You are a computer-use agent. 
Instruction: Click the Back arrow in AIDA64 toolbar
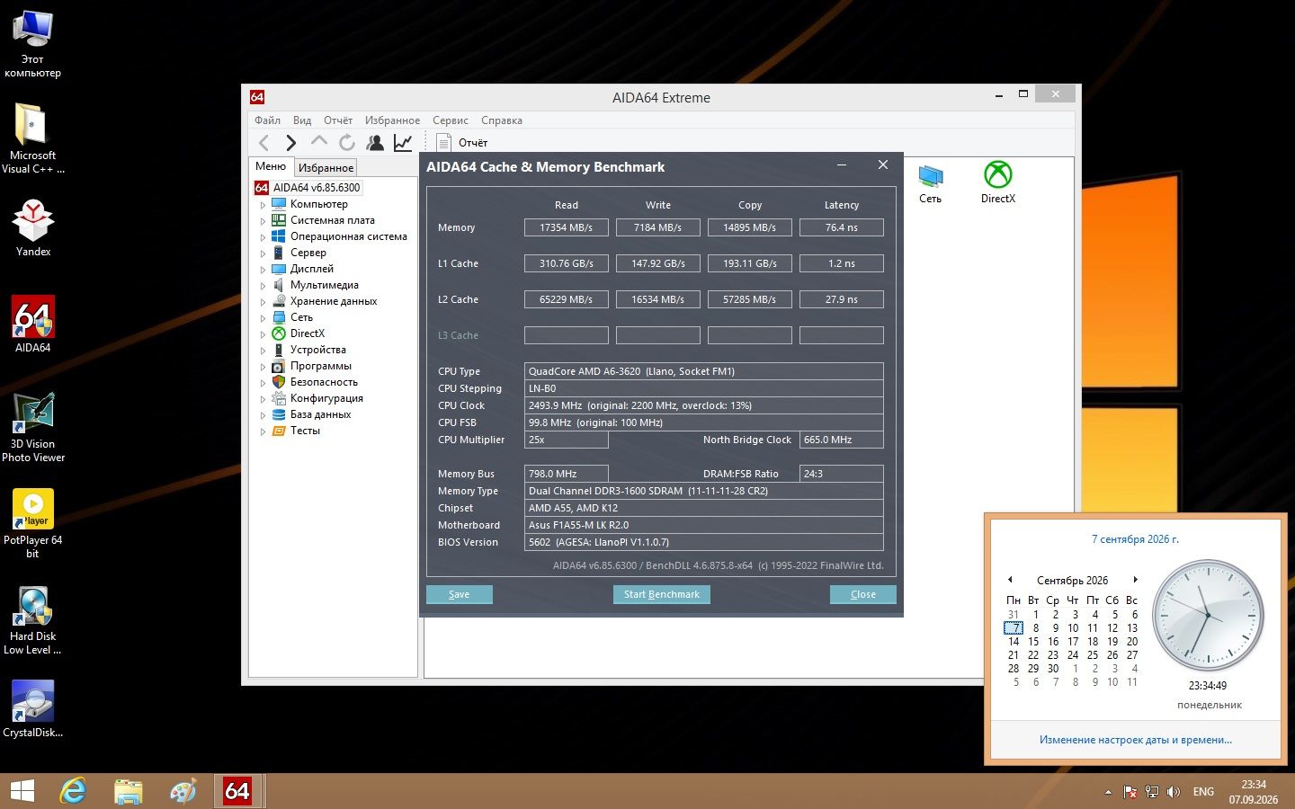(x=263, y=142)
